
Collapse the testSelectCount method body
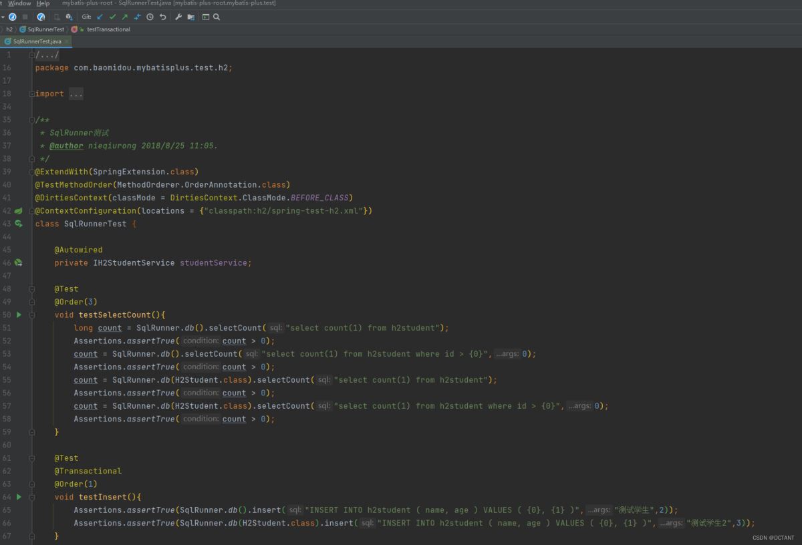pos(31,315)
